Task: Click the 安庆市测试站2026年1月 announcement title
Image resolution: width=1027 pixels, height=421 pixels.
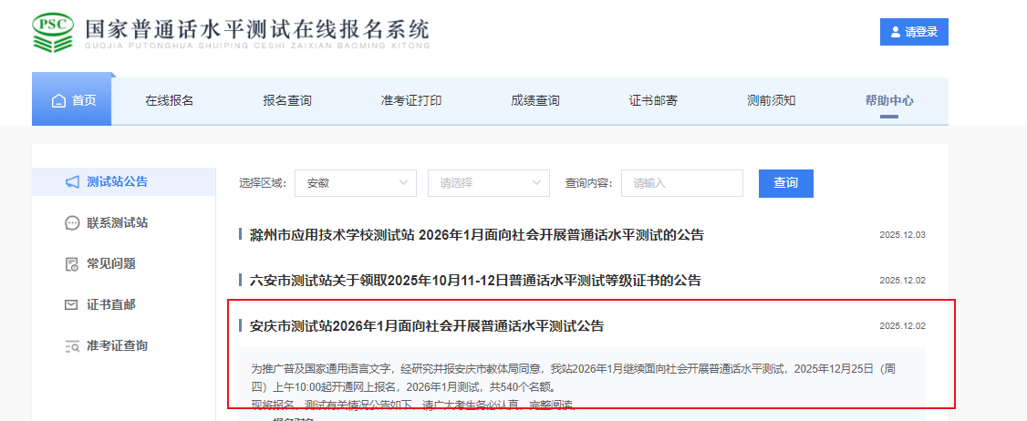Action: coord(426,326)
